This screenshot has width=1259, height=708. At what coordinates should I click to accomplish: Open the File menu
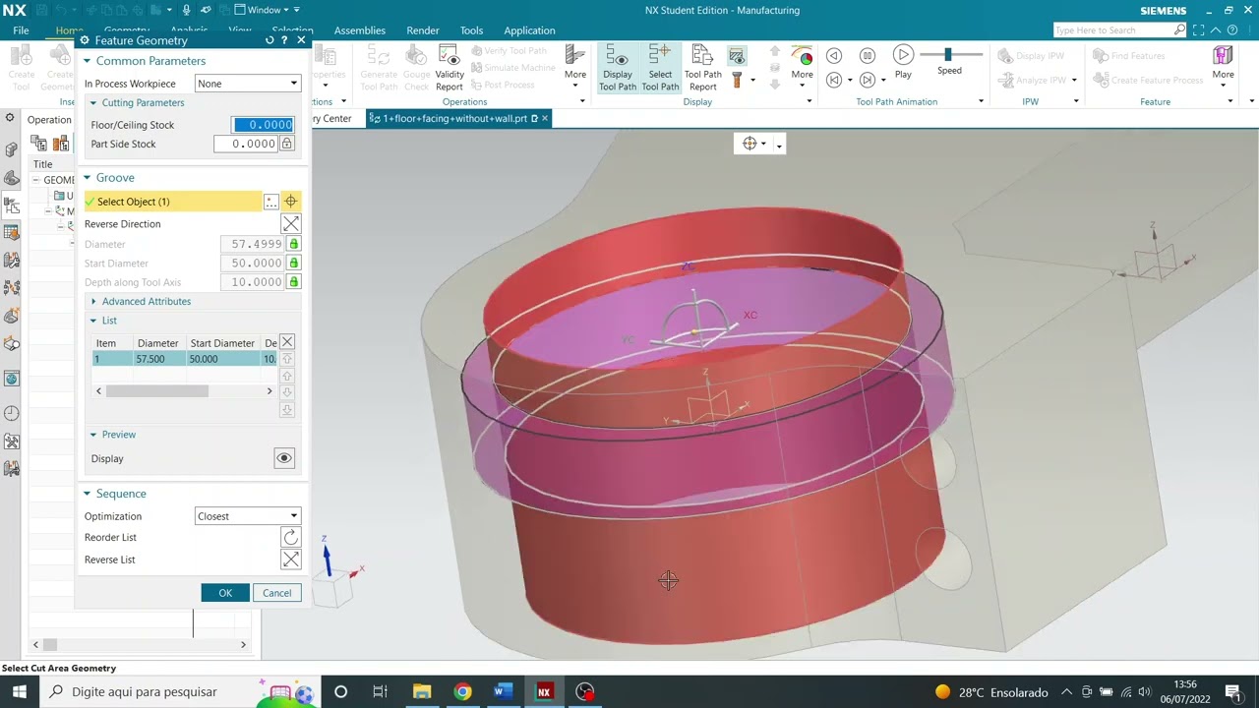(x=21, y=30)
